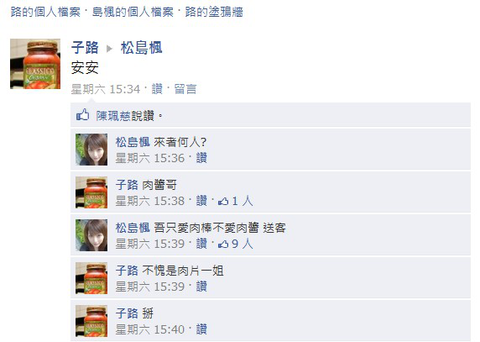Open 島楓的個人檔案 link at top
The height and width of the screenshot is (342, 480).
[133, 13]
